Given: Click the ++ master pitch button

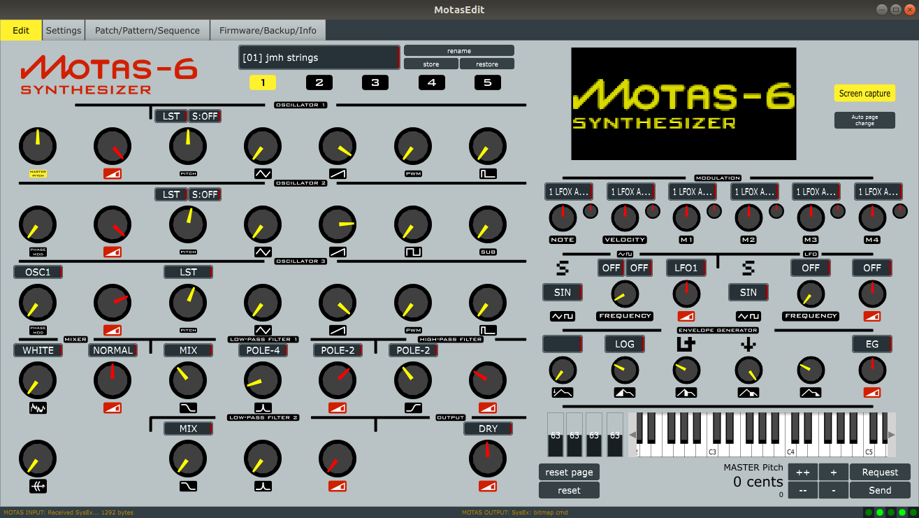Looking at the screenshot, I should click(803, 472).
